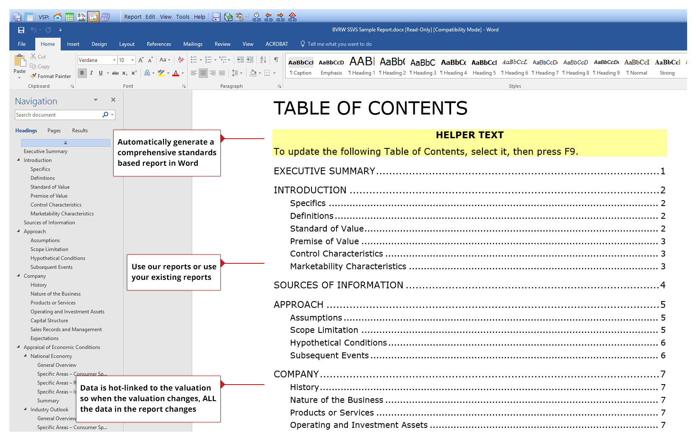This screenshot has width=696, height=441.
Task: Select the VSP report document icon
Action: 93,17
